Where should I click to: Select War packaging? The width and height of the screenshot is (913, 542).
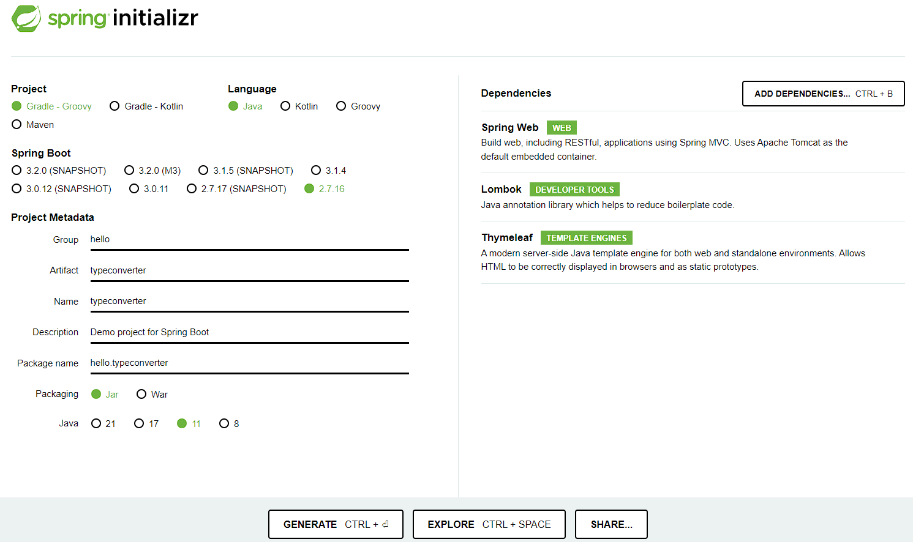tap(152, 395)
